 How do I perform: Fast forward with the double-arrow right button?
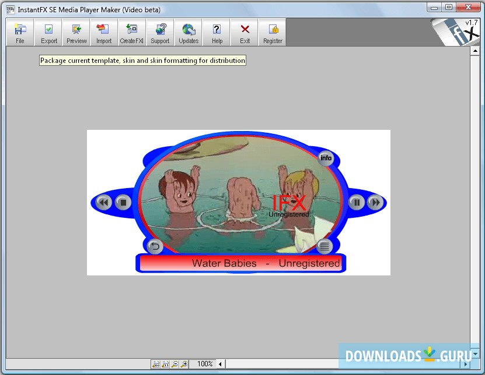coord(376,203)
